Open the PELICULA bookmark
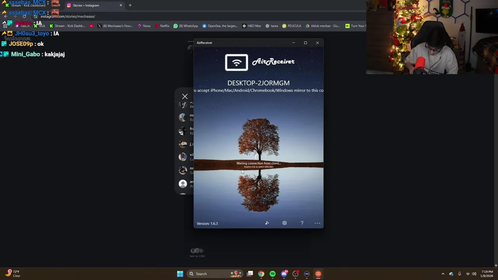Viewport: 498px width, 280px height. pyautogui.click(x=292, y=26)
